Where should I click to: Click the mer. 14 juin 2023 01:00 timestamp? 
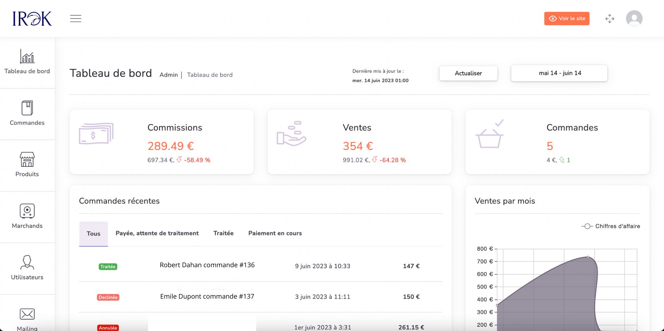pos(380,81)
